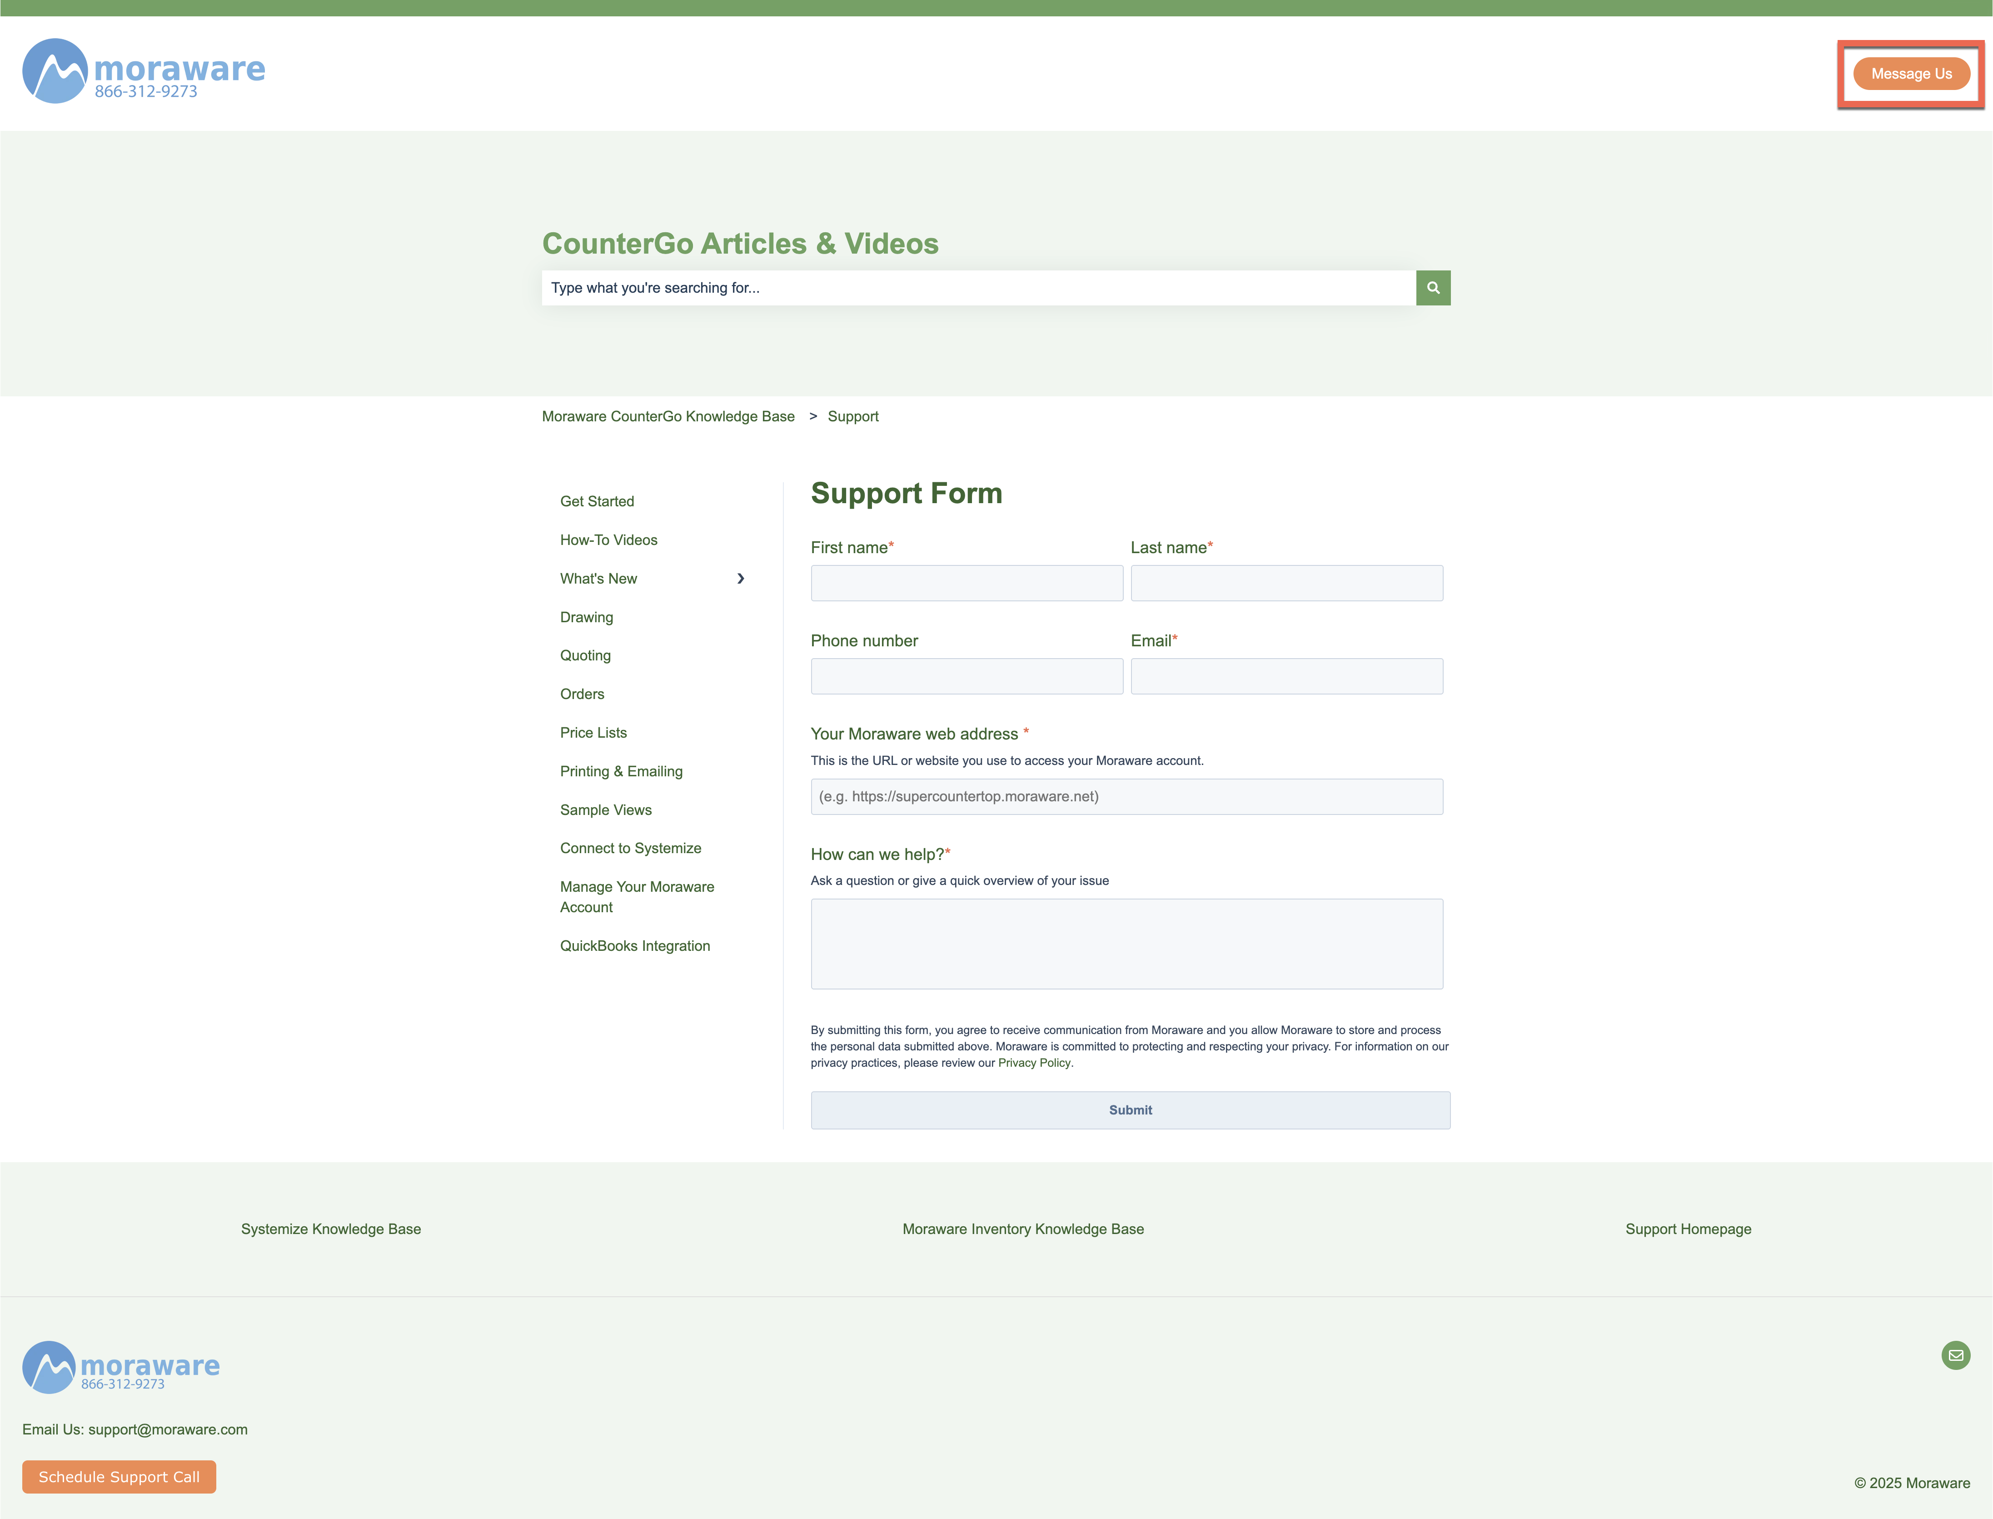Click the First name input field
1993x1519 pixels.
(966, 583)
